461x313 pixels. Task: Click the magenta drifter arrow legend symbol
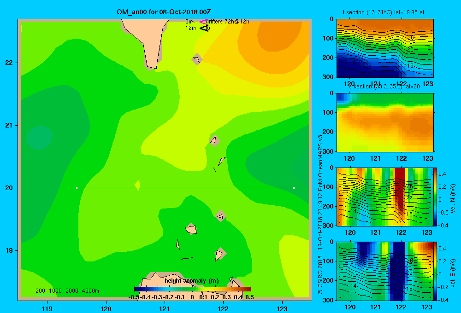203,22
